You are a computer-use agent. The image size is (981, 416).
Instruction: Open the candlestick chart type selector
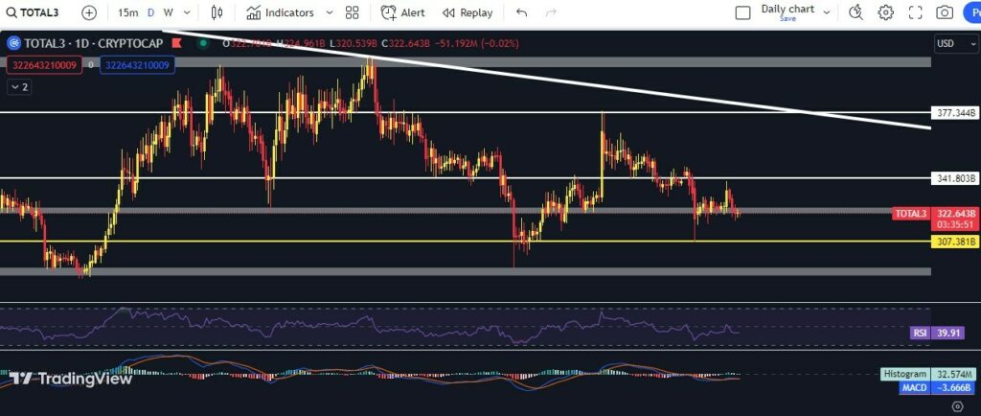click(x=217, y=12)
